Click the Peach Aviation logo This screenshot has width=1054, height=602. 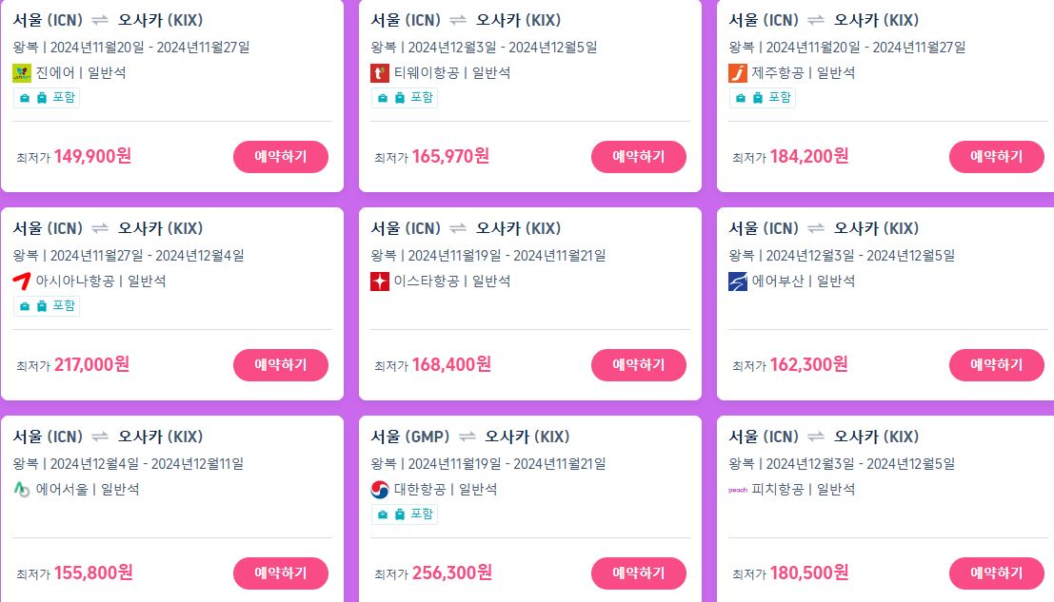(737, 489)
